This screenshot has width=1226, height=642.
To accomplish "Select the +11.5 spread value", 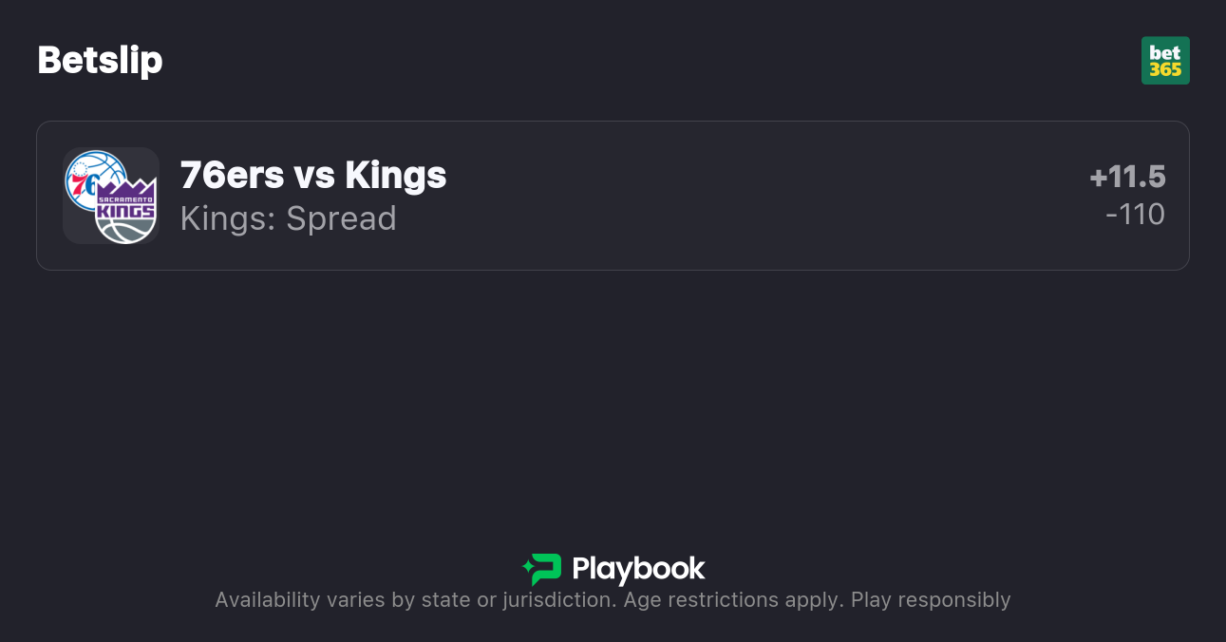I will pyautogui.click(x=1127, y=177).
